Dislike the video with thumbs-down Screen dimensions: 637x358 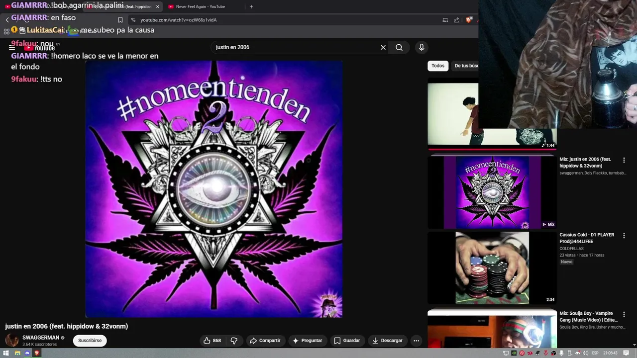click(x=234, y=341)
